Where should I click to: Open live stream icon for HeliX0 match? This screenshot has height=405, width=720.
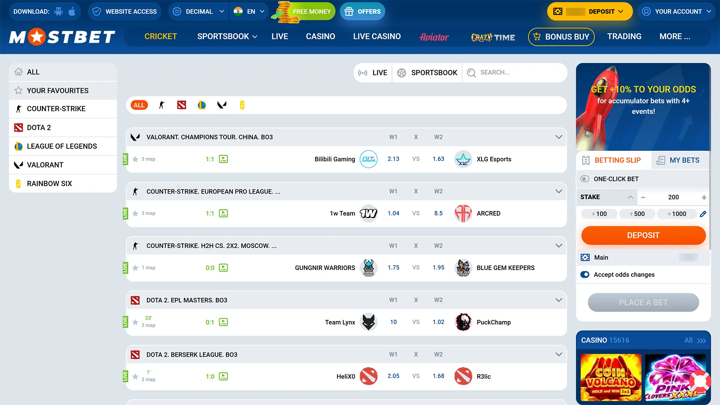point(223,376)
